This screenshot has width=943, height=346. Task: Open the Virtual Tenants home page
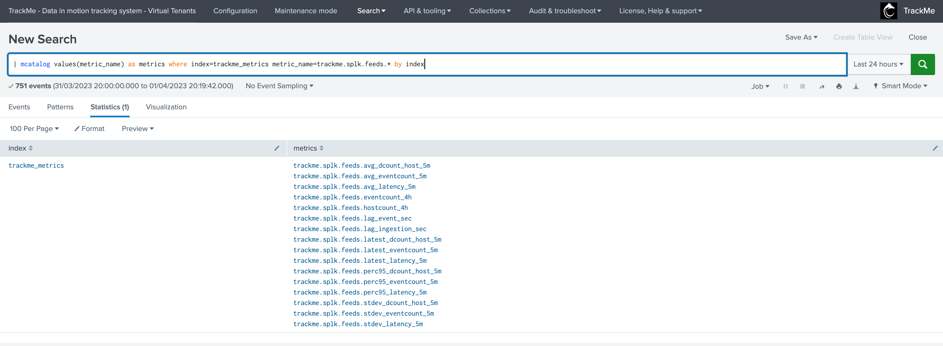pos(102,11)
